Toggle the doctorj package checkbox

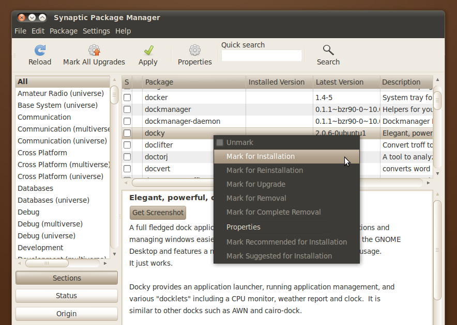click(x=127, y=157)
